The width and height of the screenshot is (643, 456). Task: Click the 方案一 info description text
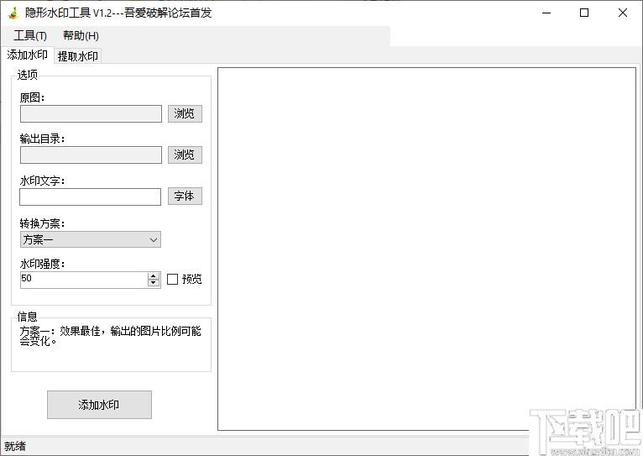[110, 336]
